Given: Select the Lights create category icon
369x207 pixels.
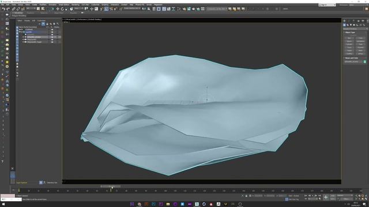Looking at the screenshot, I should [x=351, y=25].
